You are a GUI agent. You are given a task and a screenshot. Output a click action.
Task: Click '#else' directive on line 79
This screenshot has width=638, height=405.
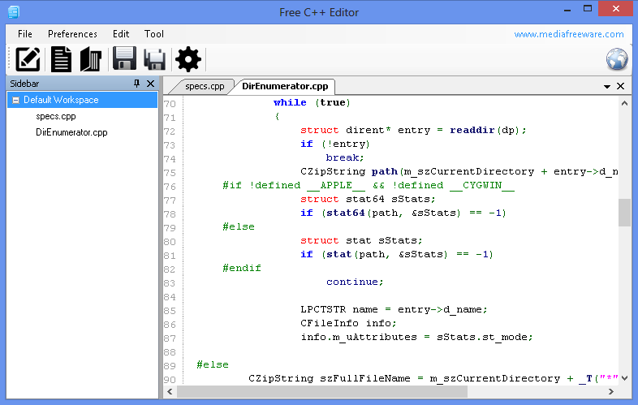pyautogui.click(x=239, y=226)
